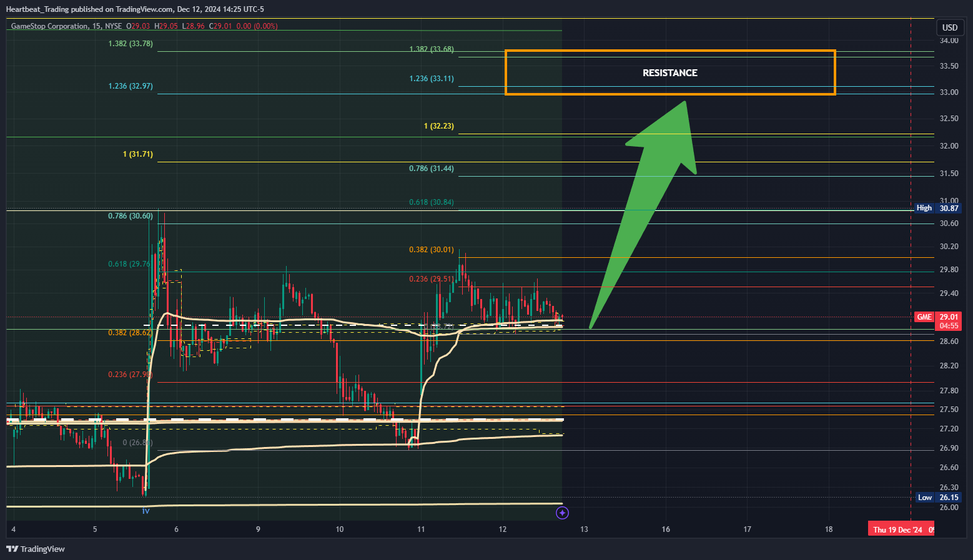Click the 32.00 price axis label
Image resolution: width=973 pixels, height=560 pixels.
[949, 146]
